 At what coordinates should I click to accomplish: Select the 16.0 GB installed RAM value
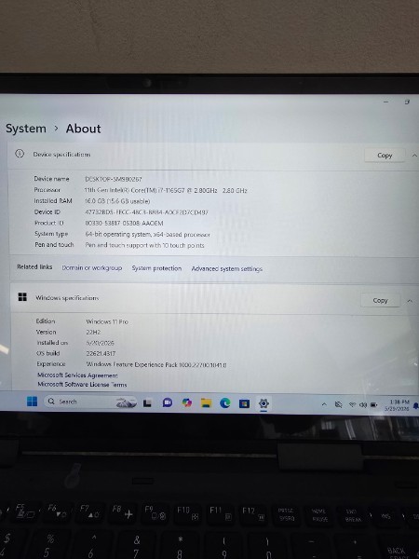[x=117, y=201]
